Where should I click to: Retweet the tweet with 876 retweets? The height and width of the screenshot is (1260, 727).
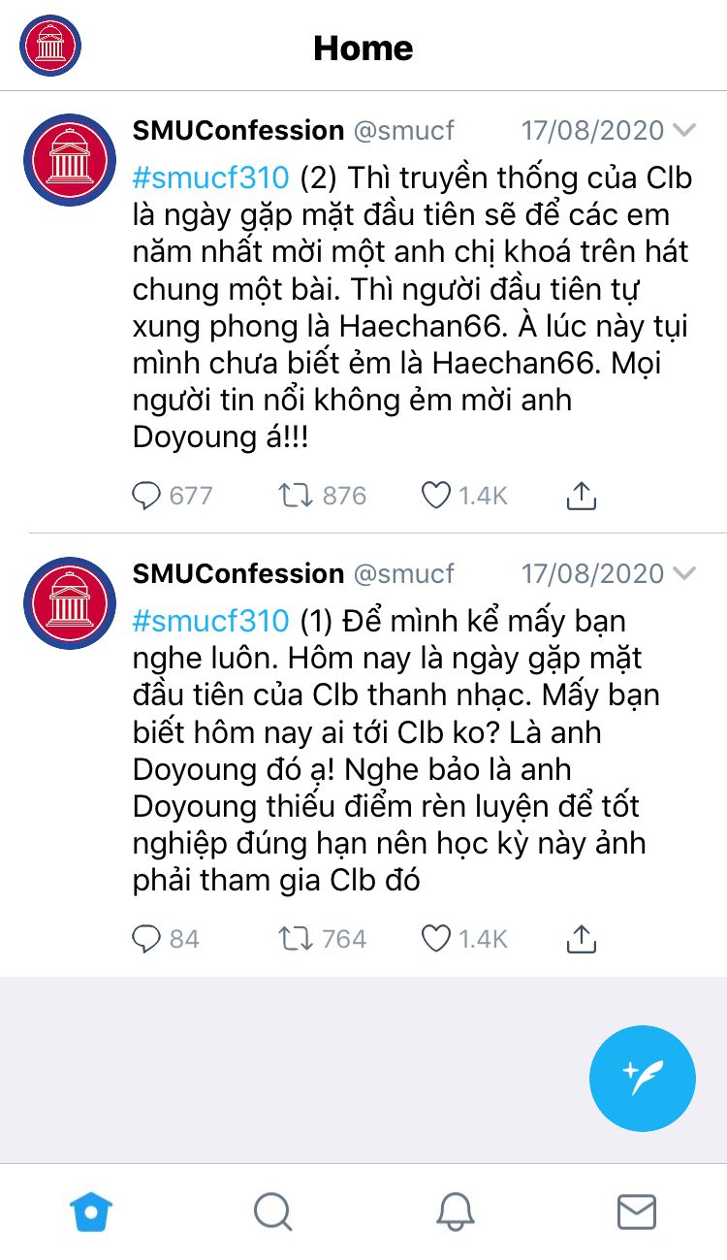point(295,496)
